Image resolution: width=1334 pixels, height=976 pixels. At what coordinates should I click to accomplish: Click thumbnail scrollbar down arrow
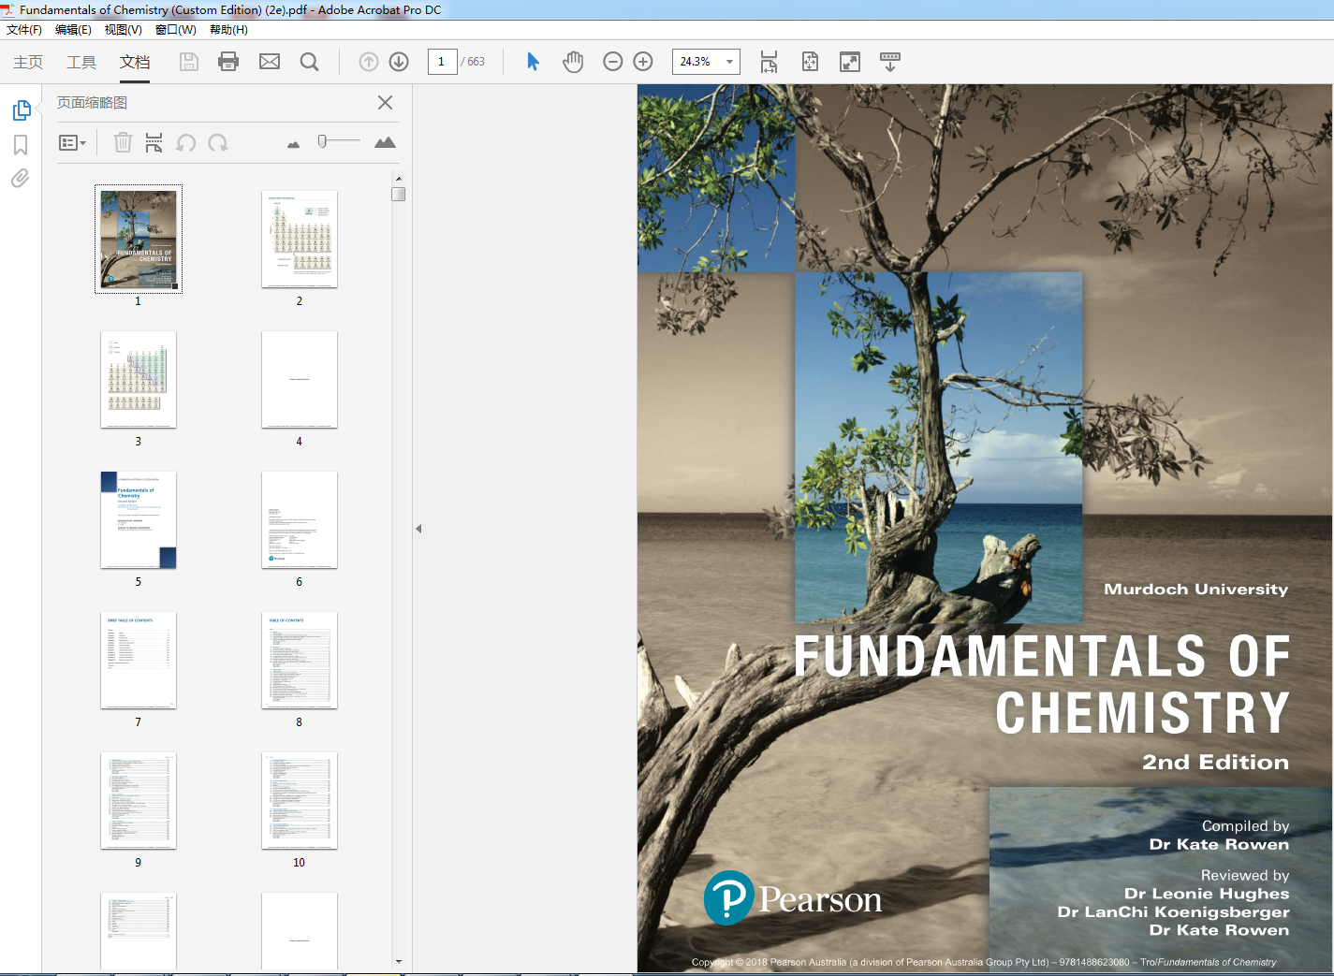(x=399, y=961)
